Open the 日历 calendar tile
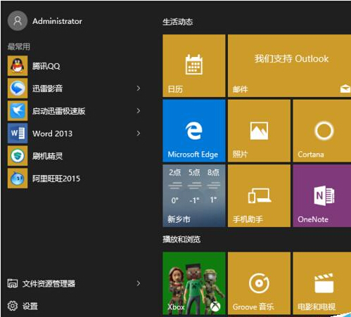The height and width of the screenshot is (317, 351). [194, 65]
